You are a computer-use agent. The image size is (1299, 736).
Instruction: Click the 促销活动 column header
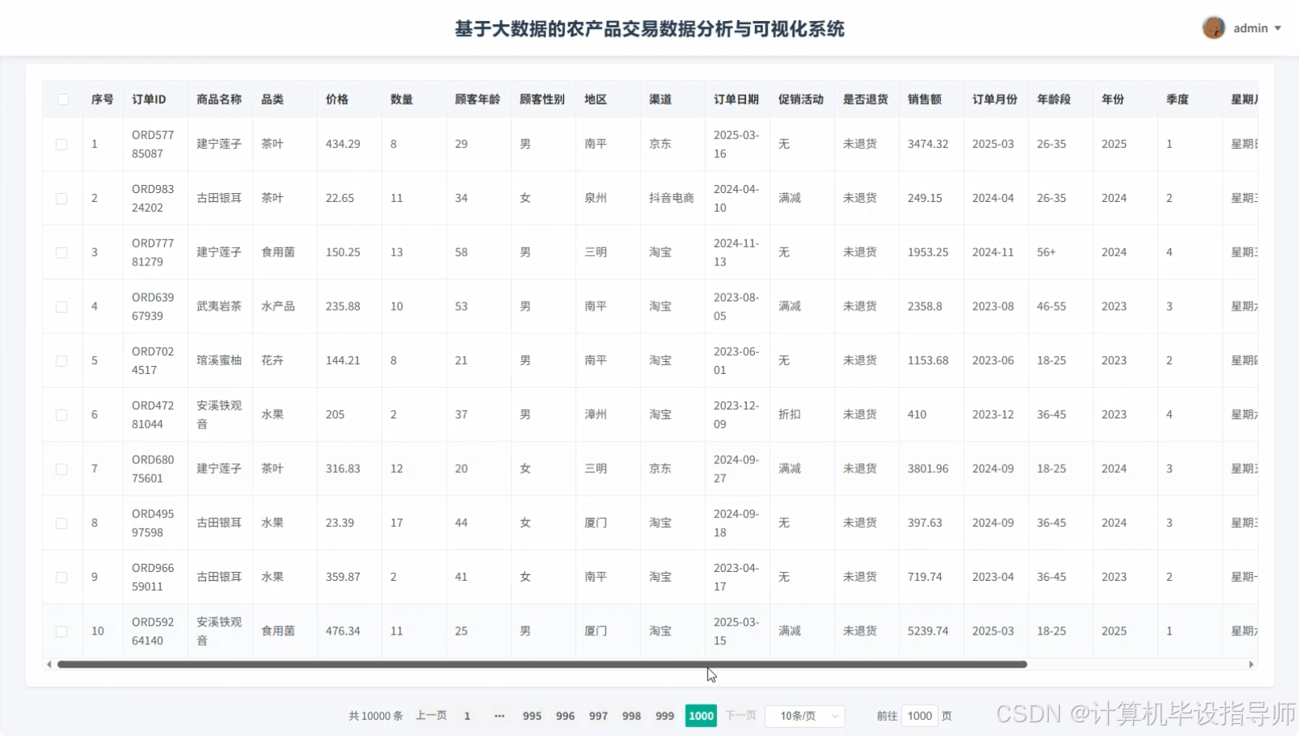[x=801, y=99]
